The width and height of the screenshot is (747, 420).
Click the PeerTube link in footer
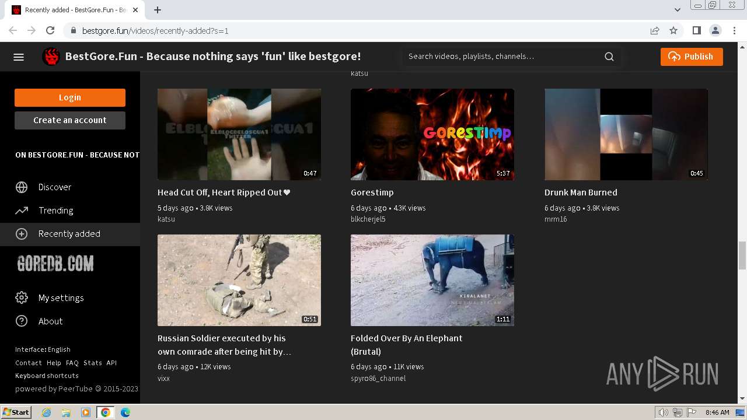click(x=76, y=389)
